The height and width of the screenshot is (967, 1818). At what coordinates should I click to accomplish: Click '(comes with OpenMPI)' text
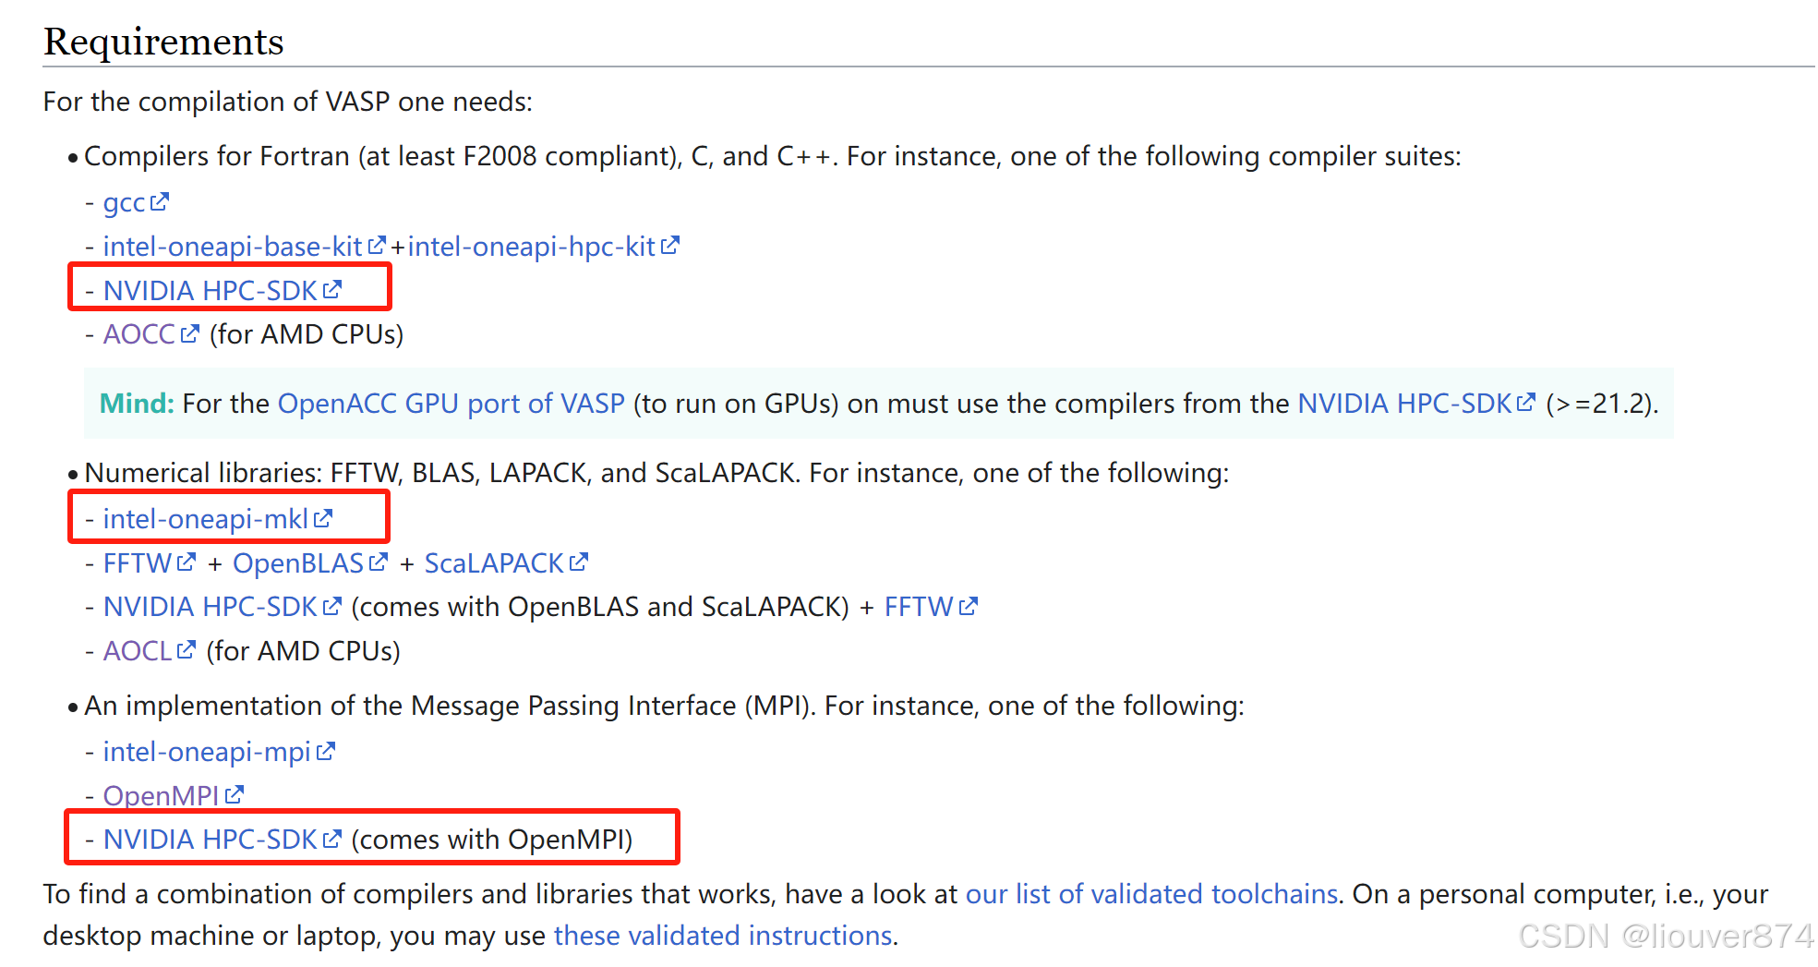[491, 840]
